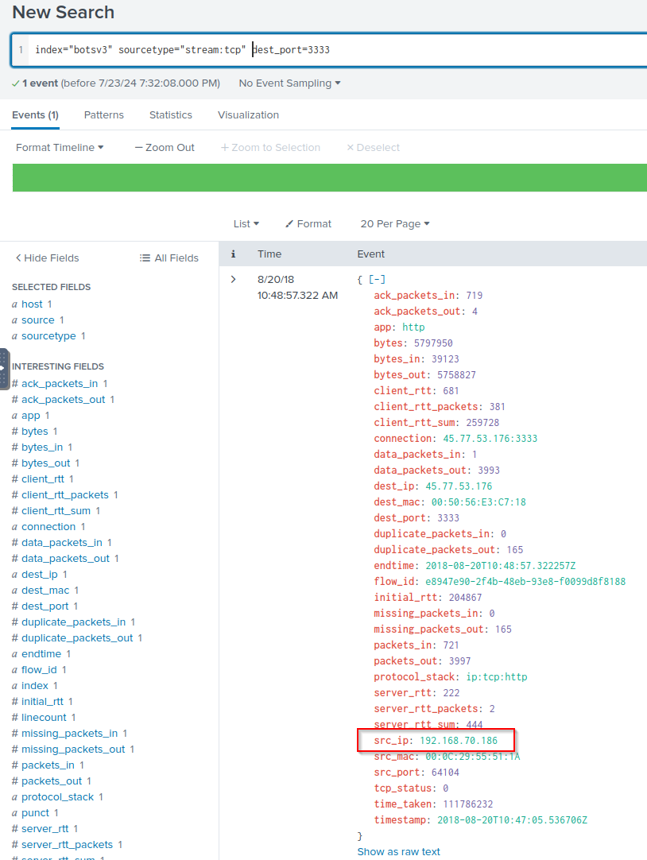
Task: Collapse the JSON event with [-] toggle
Action: (377, 279)
